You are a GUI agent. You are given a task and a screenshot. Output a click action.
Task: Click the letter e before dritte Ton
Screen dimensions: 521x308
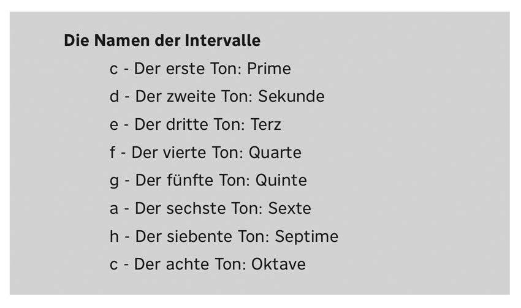click(113, 125)
